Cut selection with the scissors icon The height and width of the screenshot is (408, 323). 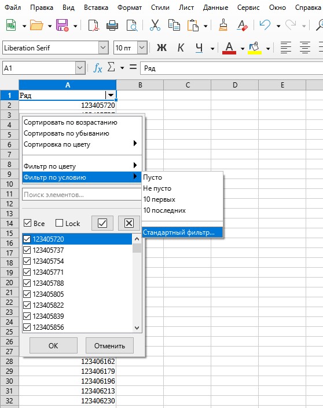(155, 25)
